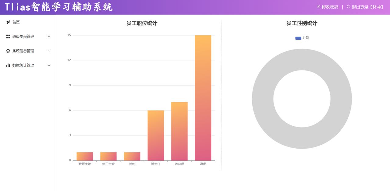The image size is (390, 191).
Task: Toggle the 性别 legend series visibility
Action: coord(306,38)
